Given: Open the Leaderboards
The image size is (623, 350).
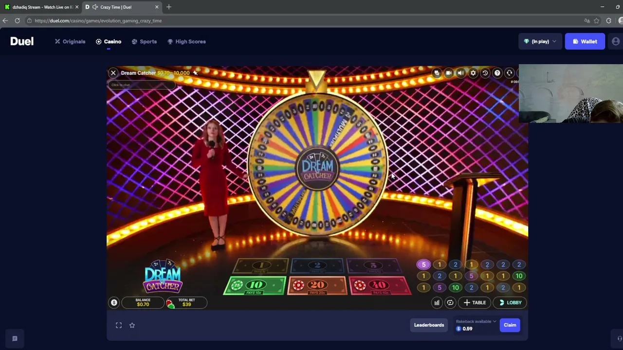Looking at the screenshot, I should [x=429, y=325].
